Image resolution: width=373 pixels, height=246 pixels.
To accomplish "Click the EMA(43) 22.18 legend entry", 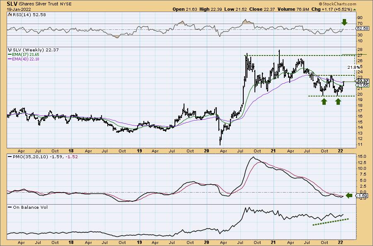I will coord(25,59).
